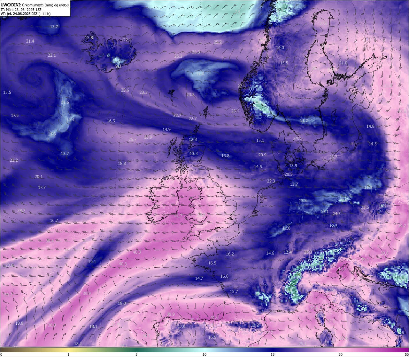Click the 23.6 value south of Iceland
The height and width of the screenshot is (357, 409).
tap(125, 90)
